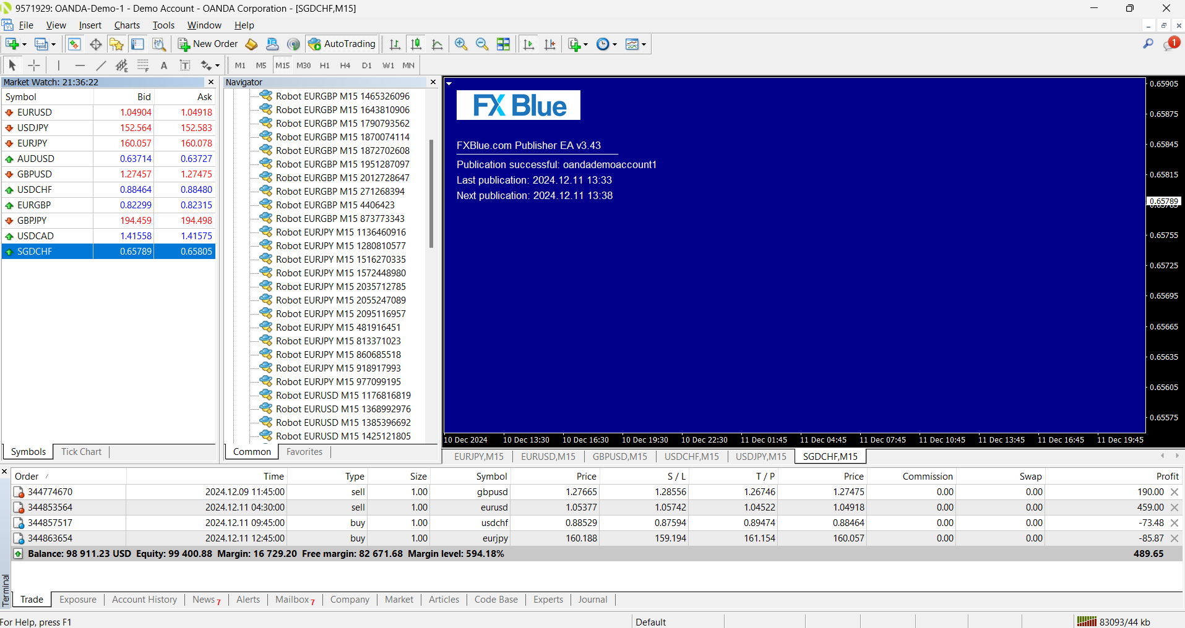This screenshot has width=1185, height=628.
Task: Select the equidistant channel tool
Action: [122, 65]
